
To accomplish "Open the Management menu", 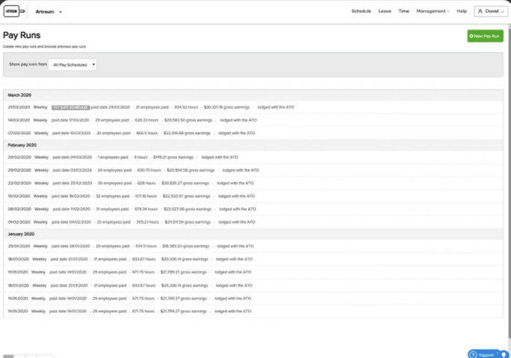I will pos(433,11).
